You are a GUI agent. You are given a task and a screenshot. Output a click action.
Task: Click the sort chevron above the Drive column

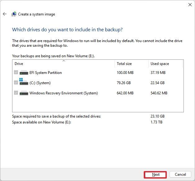click(x=64, y=61)
